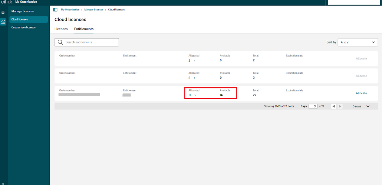Switch to the Licenses tab
Image resolution: width=382 pixels, height=185 pixels.
[61, 29]
